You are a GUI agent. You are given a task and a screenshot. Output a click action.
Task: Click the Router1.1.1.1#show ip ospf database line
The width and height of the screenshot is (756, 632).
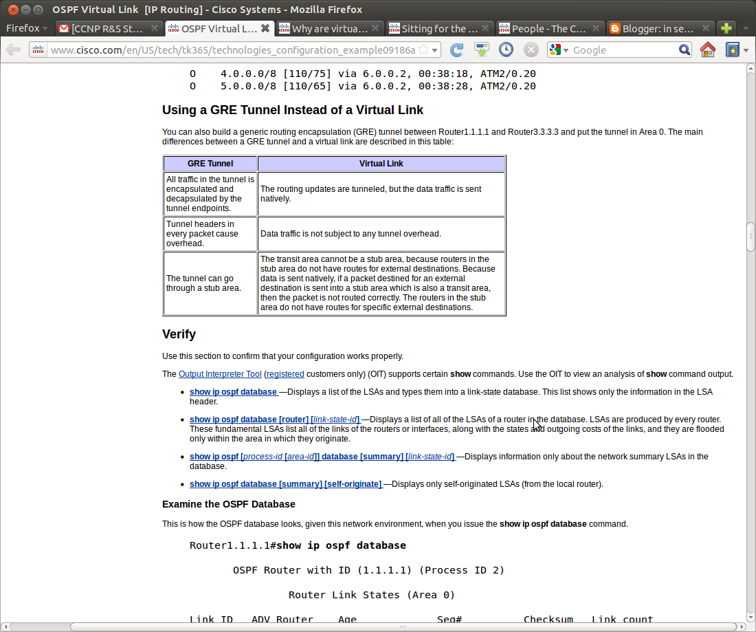tap(298, 545)
